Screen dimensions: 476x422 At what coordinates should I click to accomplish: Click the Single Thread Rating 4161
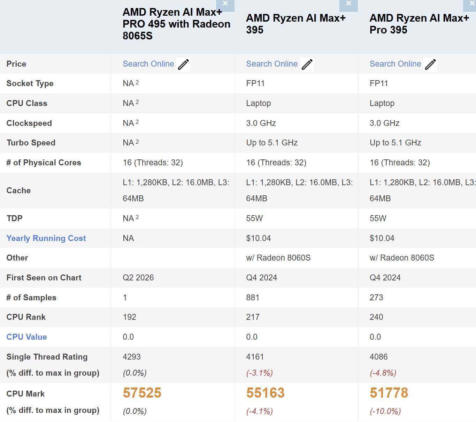[x=255, y=357]
